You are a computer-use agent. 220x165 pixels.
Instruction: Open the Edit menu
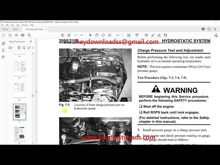click(7, 25)
